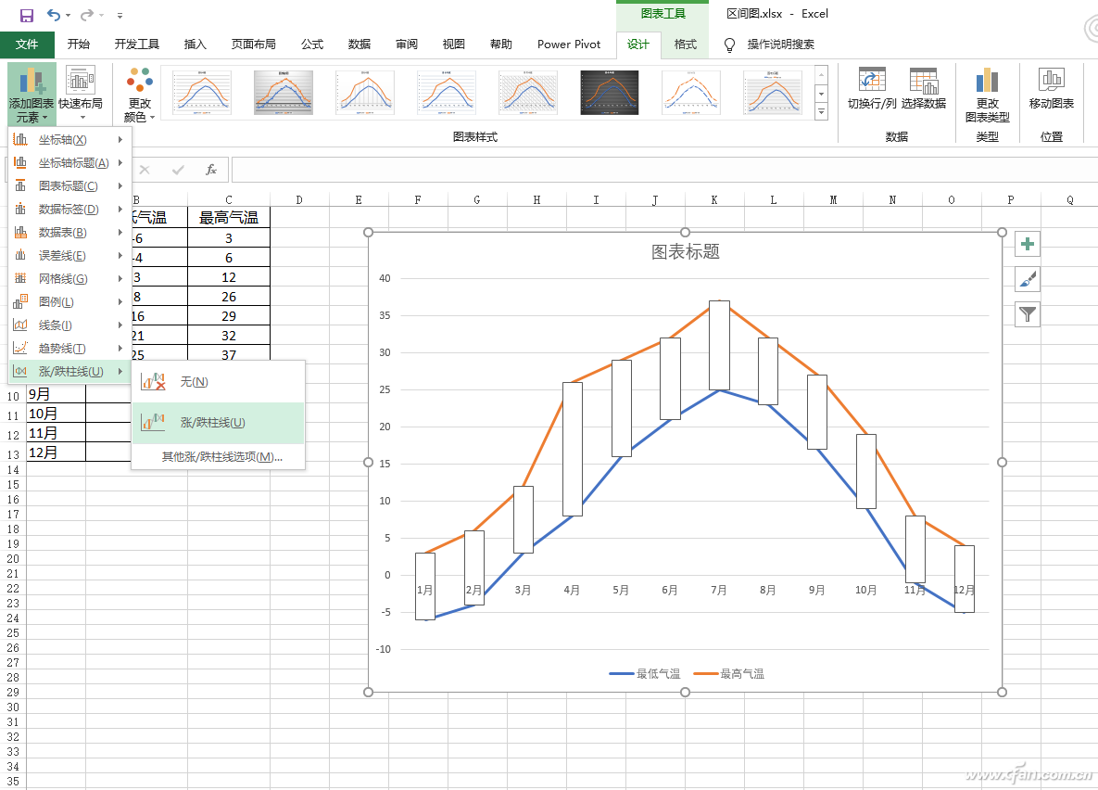Click the fx Insert Function icon
The image size is (1098, 790).
[210, 170]
